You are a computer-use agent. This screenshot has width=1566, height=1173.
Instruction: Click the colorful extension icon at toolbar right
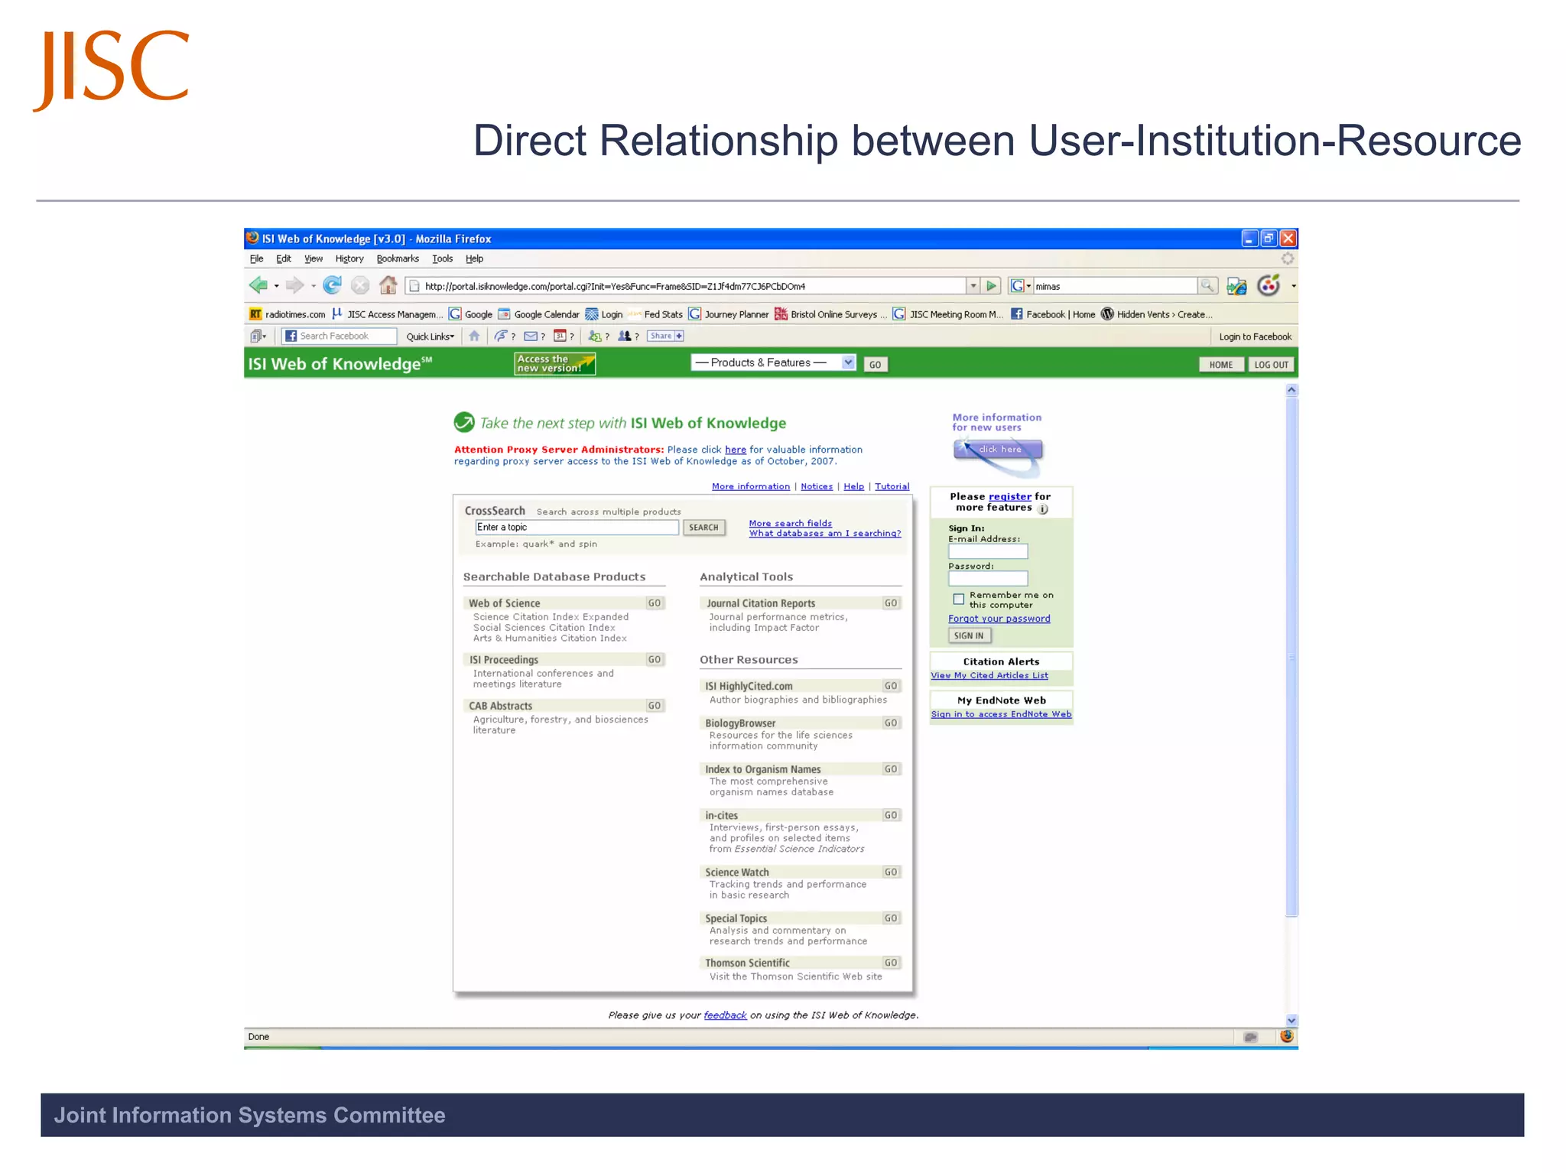pos(1269,286)
